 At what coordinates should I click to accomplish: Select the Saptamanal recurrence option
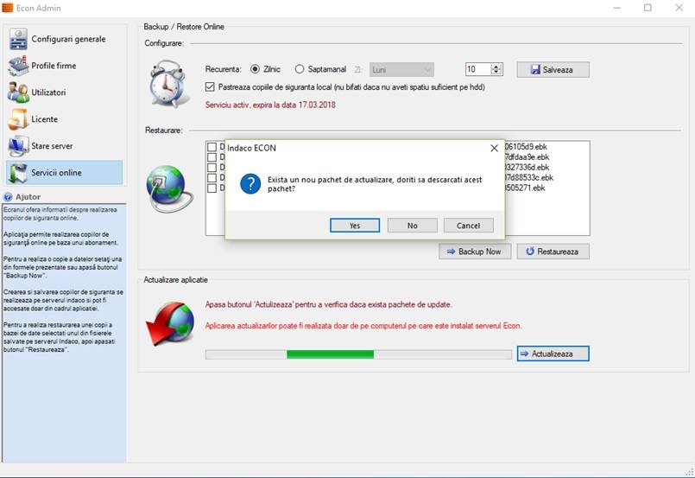tap(320, 69)
